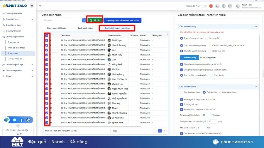264x148 pixels.
Task: Toggle Không đổi Proxy switch
Action: (204, 6)
